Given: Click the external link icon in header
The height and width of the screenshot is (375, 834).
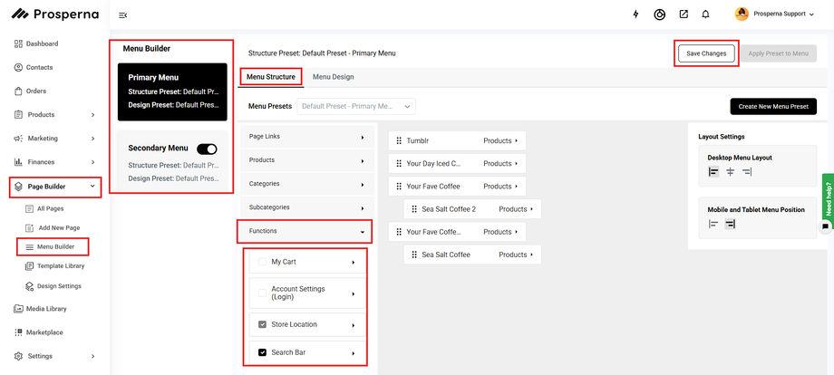Looking at the screenshot, I should click(683, 14).
